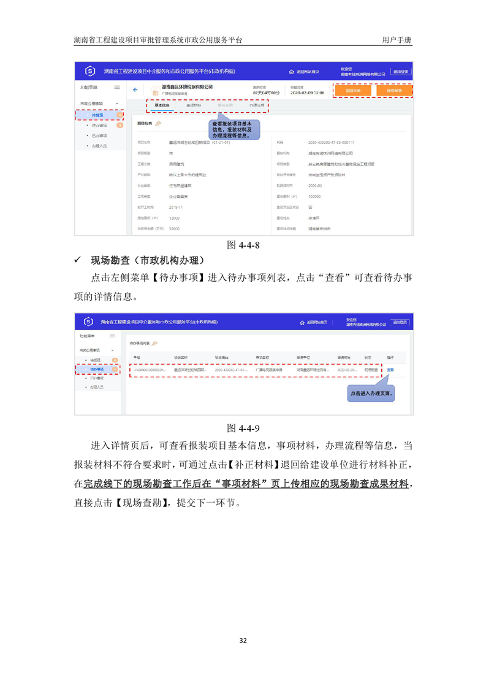The height and width of the screenshot is (687, 486).
Task: Click the key icon next to 待办事项列表
Action: (x=154, y=343)
